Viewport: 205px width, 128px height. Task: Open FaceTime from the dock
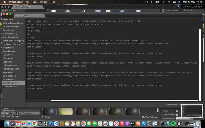94,124
